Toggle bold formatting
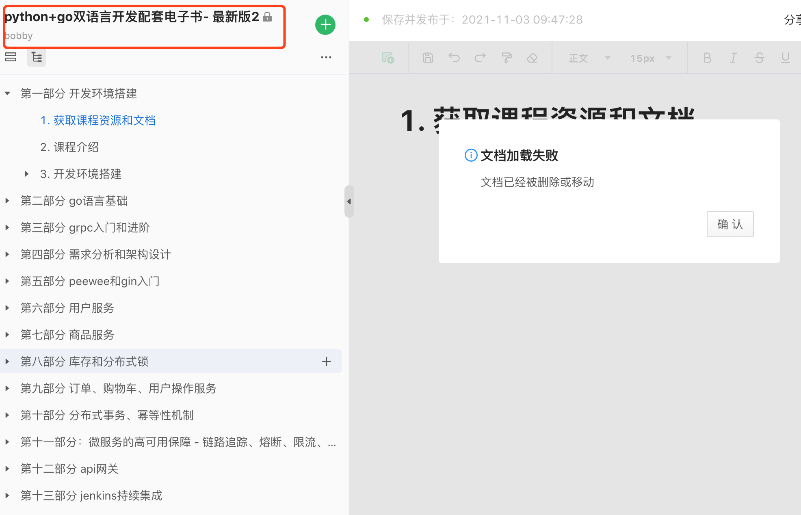Image resolution: width=801 pixels, height=515 pixels. click(x=707, y=58)
